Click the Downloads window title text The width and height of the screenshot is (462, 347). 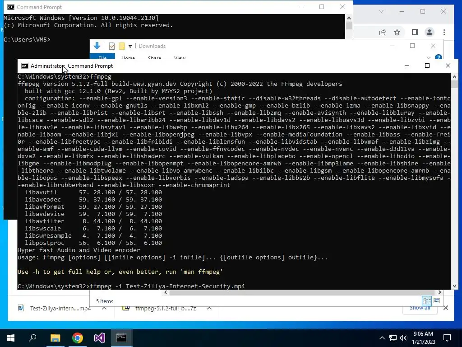click(x=152, y=46)
